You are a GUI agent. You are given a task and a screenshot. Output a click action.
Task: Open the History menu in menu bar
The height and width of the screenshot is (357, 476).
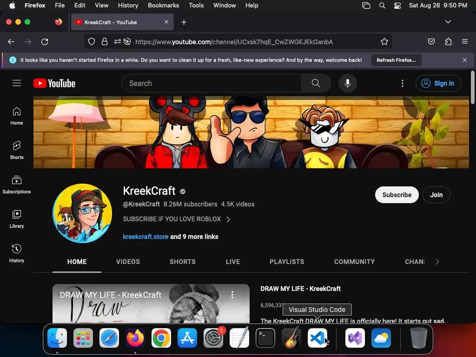(x=128, y=6)
